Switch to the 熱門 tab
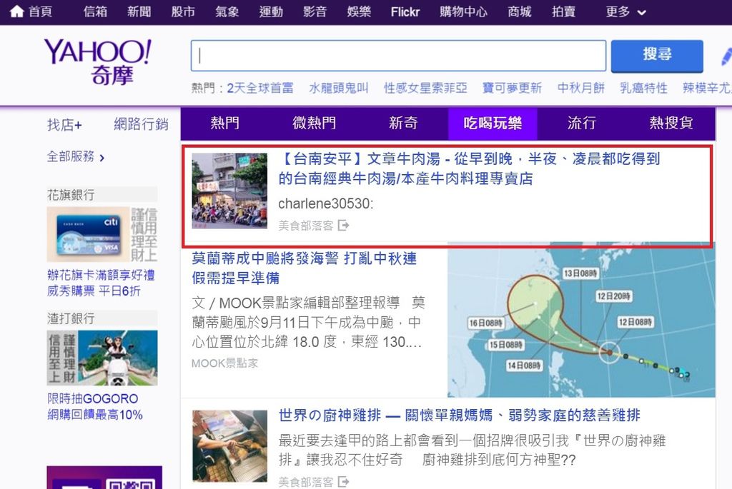 point(225,123)
